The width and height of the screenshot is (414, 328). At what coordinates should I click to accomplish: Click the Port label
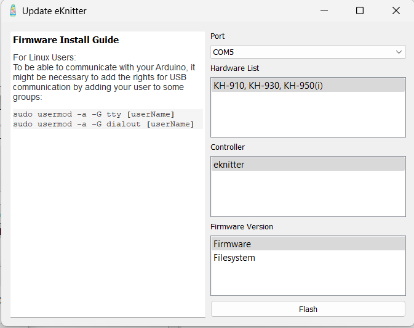(x=218, y=36)
